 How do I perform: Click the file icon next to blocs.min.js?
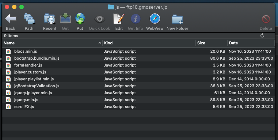[8, 51]
